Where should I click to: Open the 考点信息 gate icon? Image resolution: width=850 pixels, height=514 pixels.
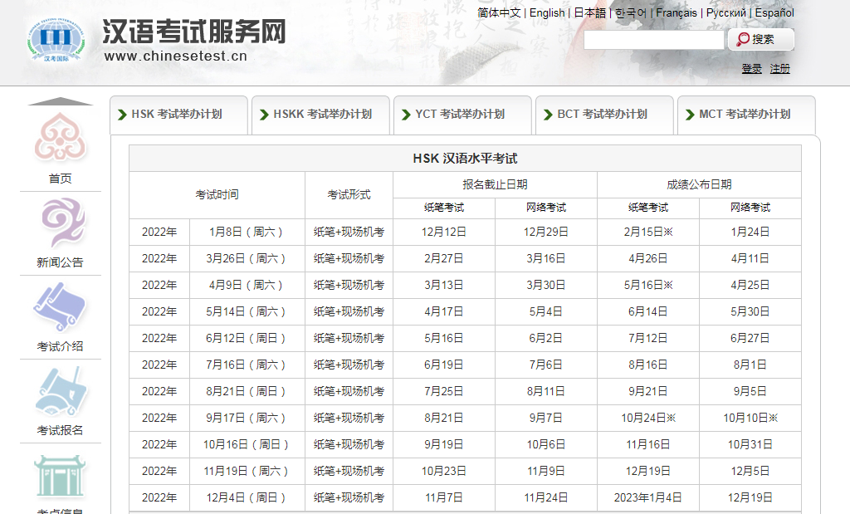(x=60, y=476)
